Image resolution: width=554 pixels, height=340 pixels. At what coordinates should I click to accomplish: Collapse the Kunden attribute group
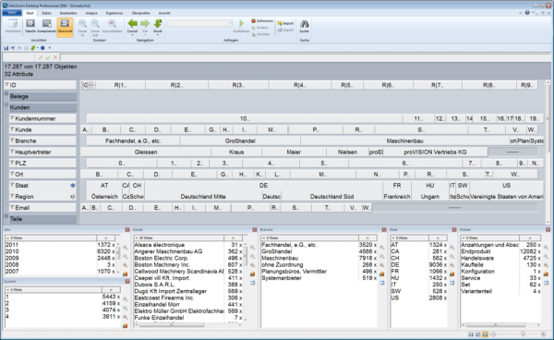(6, 105)
